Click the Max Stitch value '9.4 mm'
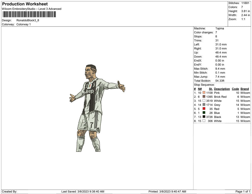This screenshot has height=194, width=252. pyautogui.click(x=220, y=69)
